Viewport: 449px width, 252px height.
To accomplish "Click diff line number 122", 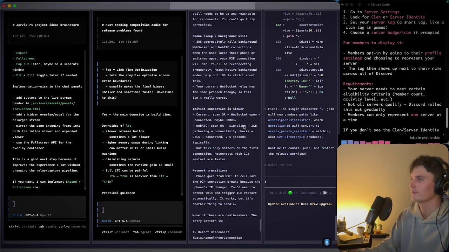I will pyautogui.click(x=278, y=25).
